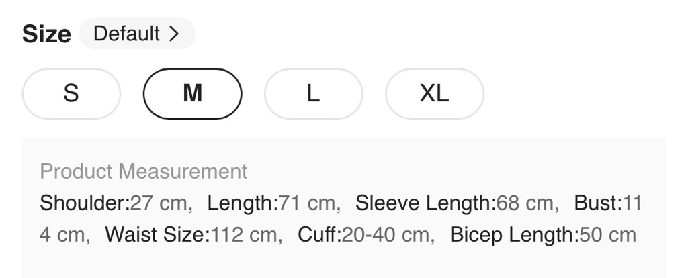Click the 50 cm bicep value

pos(607,235)
